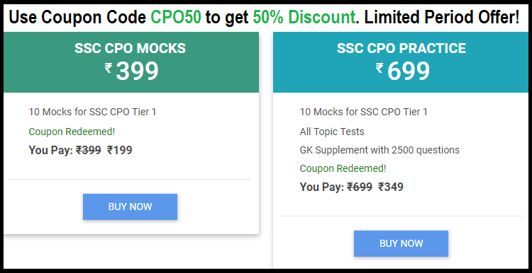The height and width of the screenshot is (273, 532).
Task: Click 10 Mocks line in Mocks card
Action: (92, 112)
